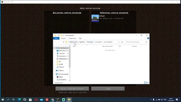The image size is (181, 102).
Task: Open the taskbar clock and calendar
Action: tap(171, 99)
